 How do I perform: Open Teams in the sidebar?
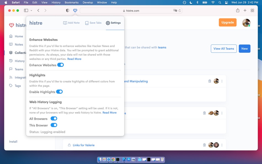16,69
